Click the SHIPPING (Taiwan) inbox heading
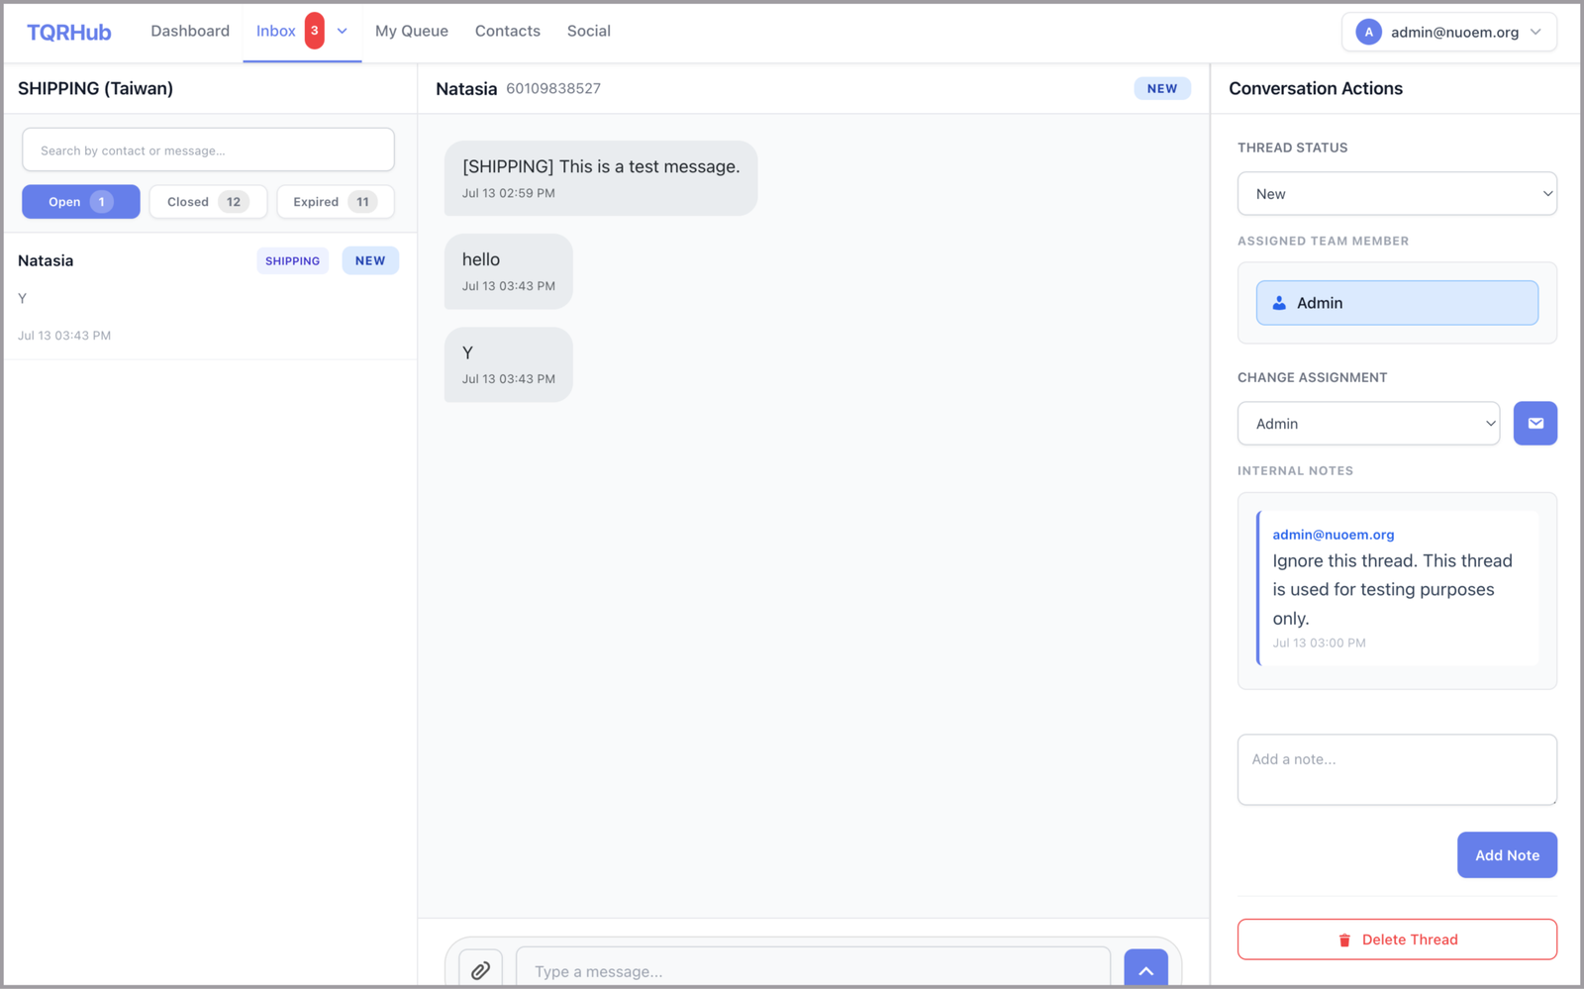The image size is (1584, 989). coord(95,88)
